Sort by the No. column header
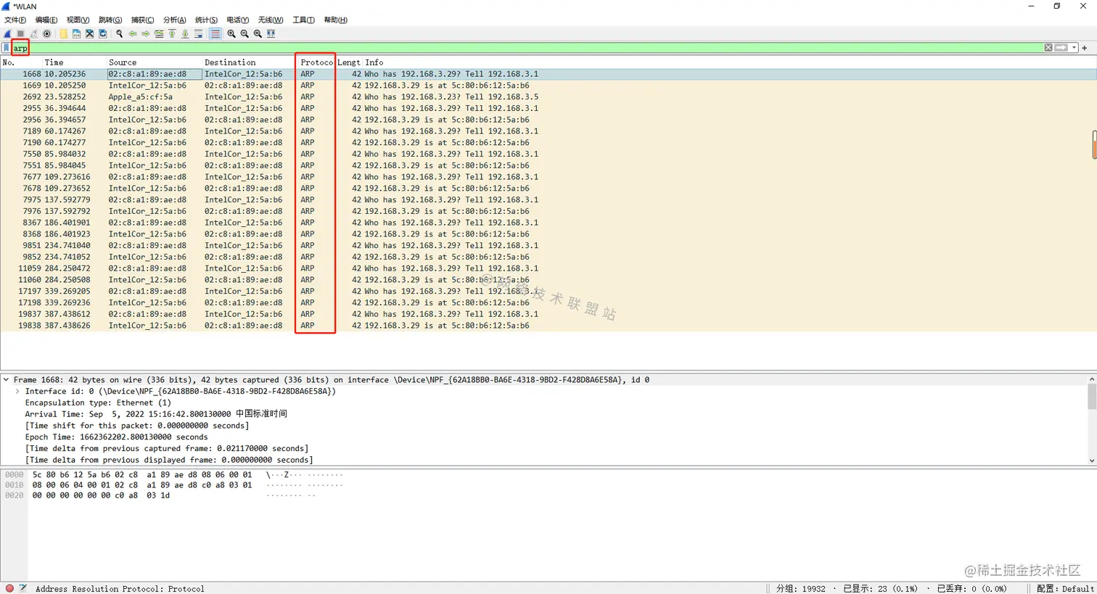This screenshot has height=594, width=1097. pyautogui.click(x=22, y=62)
